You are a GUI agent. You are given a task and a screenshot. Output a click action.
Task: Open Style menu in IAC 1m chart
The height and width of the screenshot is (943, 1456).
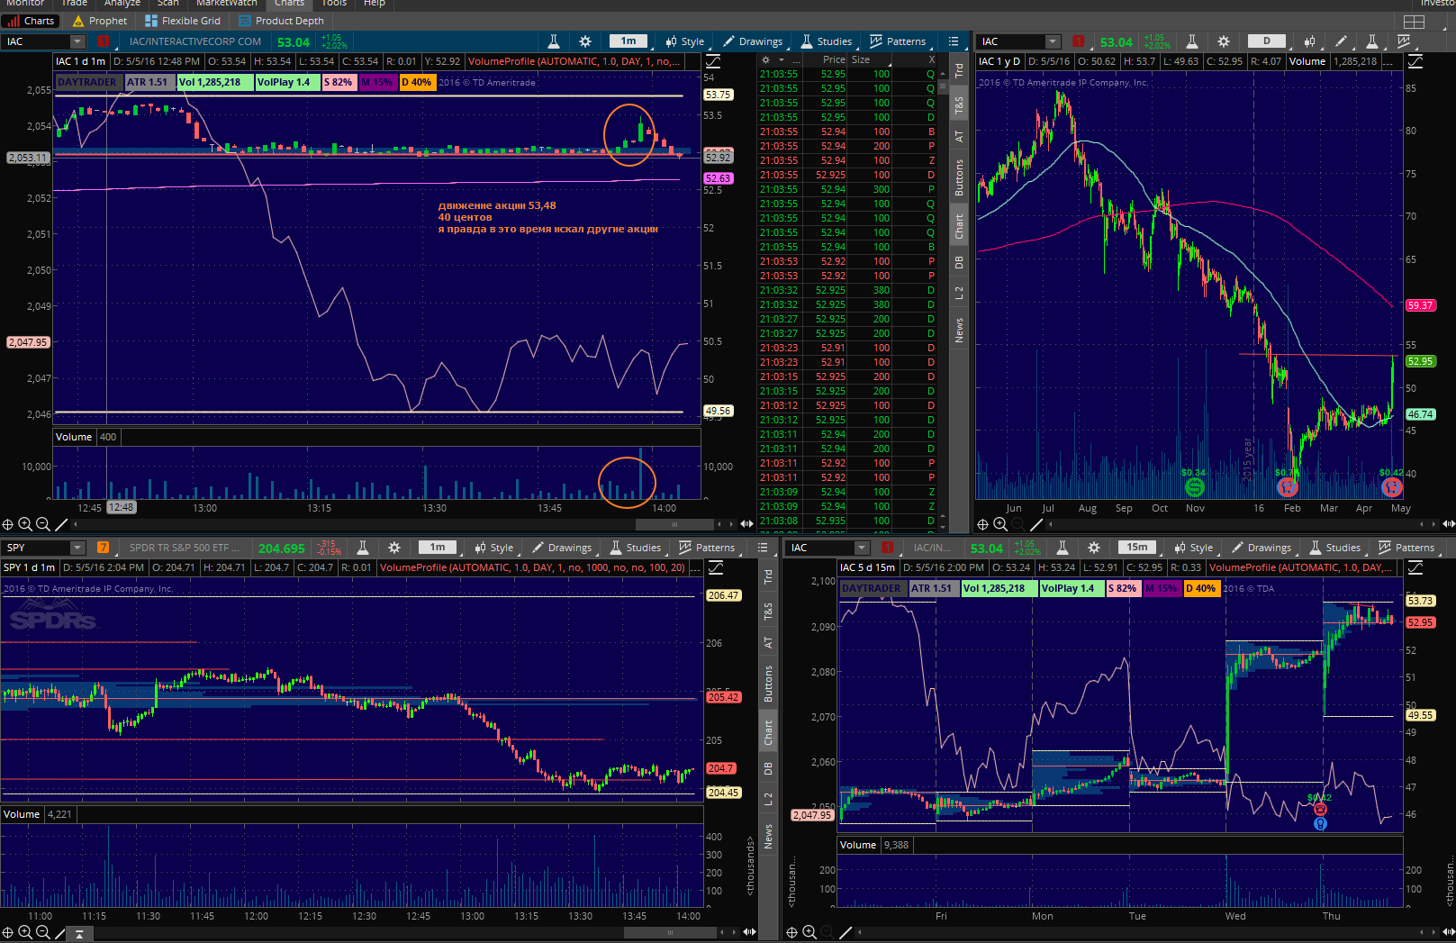(685, 41)
